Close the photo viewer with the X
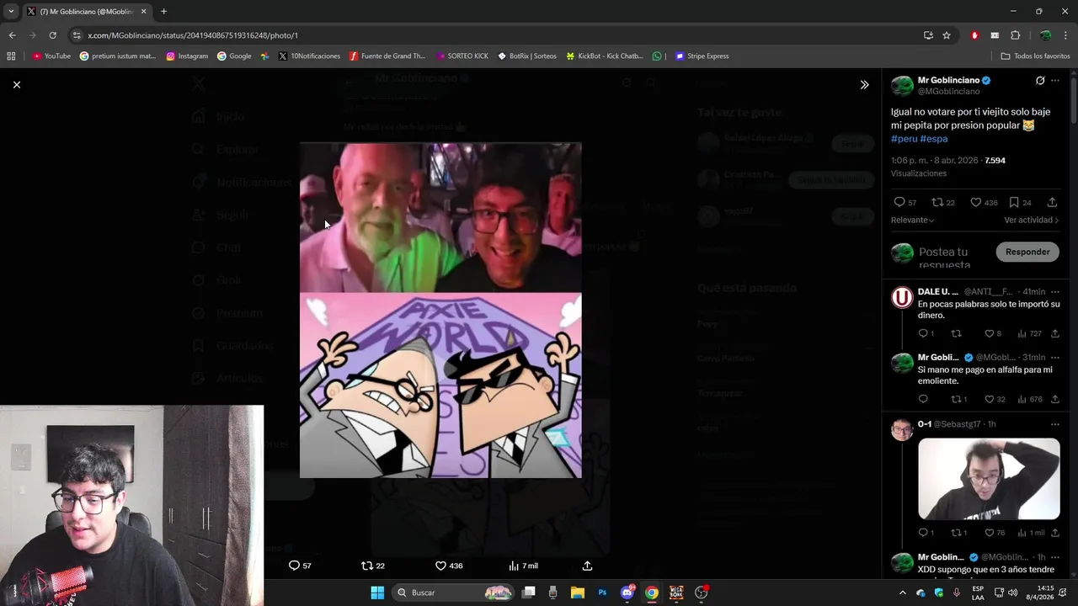1078x606 pixels. coord(16,84)
